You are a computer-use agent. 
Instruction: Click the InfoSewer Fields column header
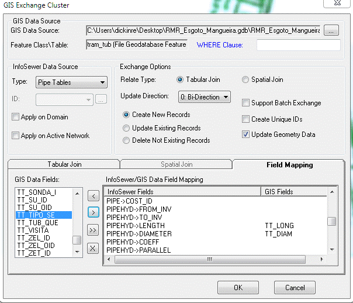pyautogui.click(x=183, y=192)
